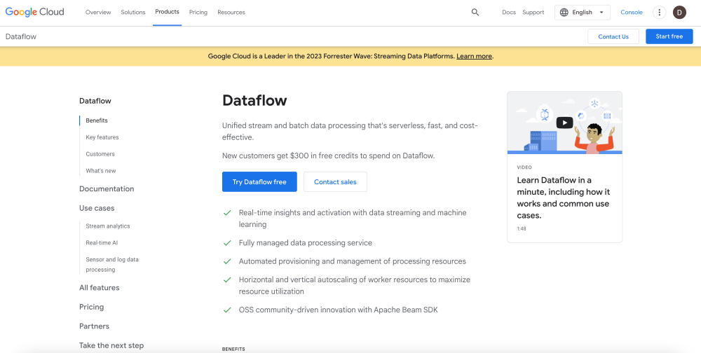The height and width of the screenshot is (353, 701).
Task: Select the Products nav tab
Action: [x=168, y=12]
